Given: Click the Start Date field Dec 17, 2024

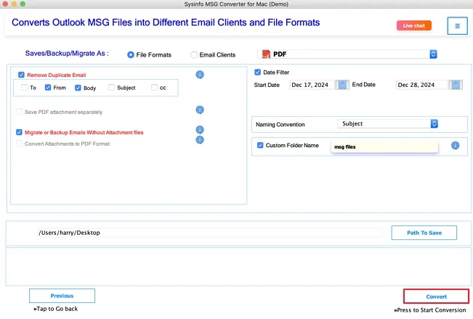Looking at the screenshot, I should [x=312, y=85].
